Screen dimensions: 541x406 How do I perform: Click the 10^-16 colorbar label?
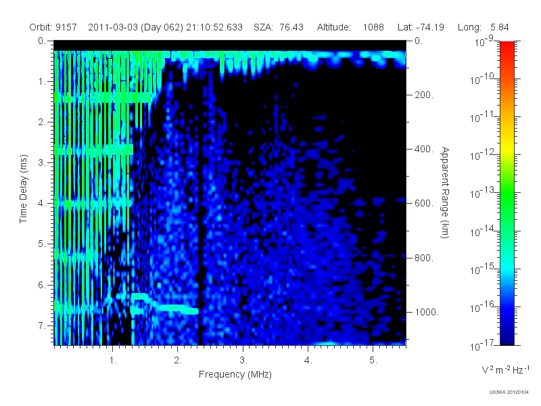pos(483,307)
